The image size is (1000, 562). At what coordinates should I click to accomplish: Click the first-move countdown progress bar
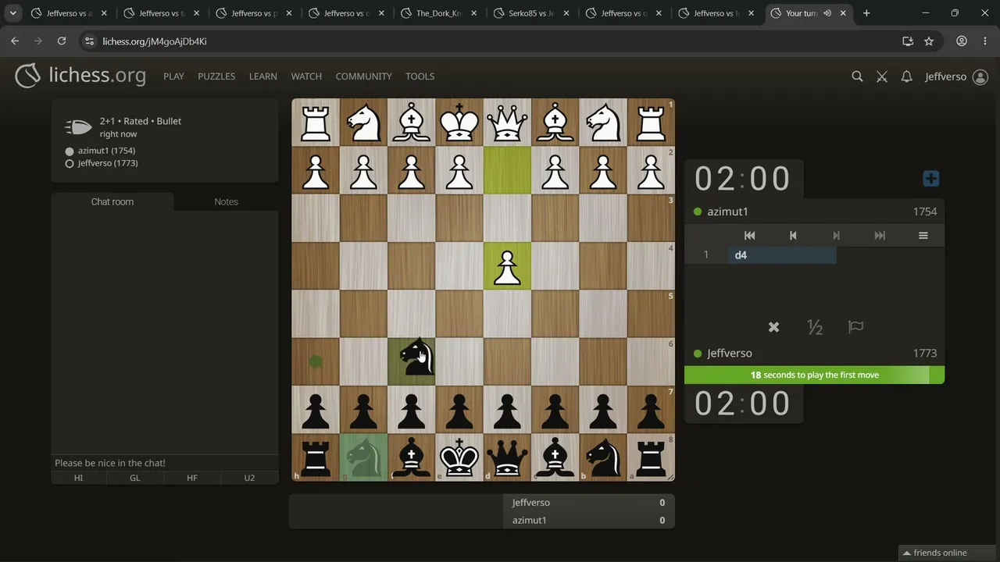click(814, 375)
